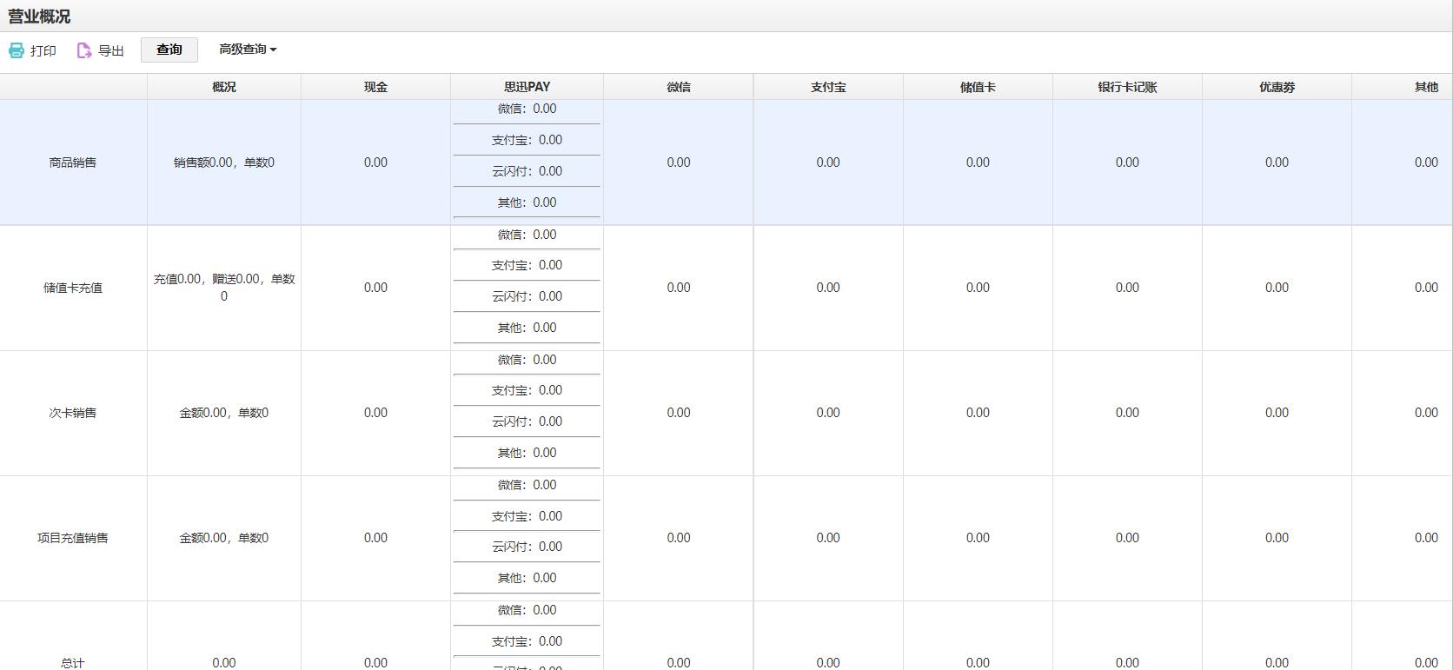Click 其他：0.00 under 思迅PAY for 储值卡充值

(x=527, y=328)
